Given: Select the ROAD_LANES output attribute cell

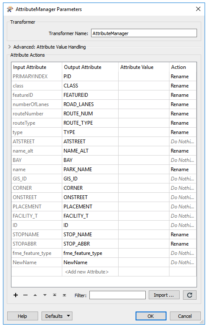Looking at the screenshot, I should [x=90, y=104].
